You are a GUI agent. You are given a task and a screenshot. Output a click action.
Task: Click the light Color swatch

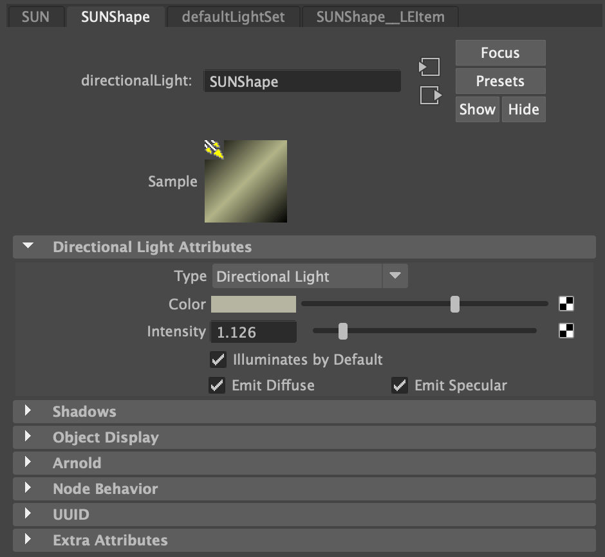pos(254,304)
